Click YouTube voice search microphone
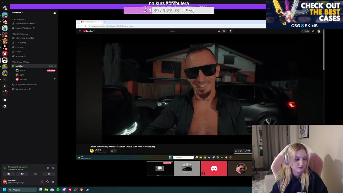The width and height of the screenshot is (343, 193). (230, 31)
